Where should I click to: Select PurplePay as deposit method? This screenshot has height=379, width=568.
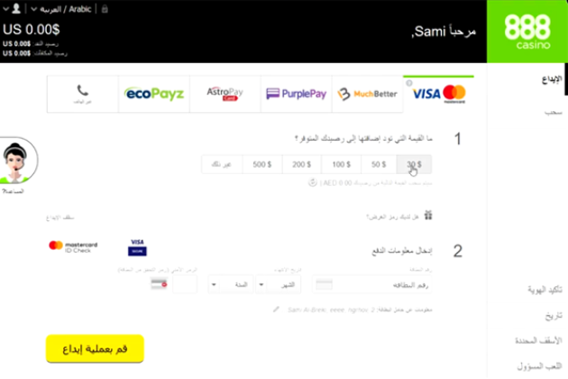[297, 94]
